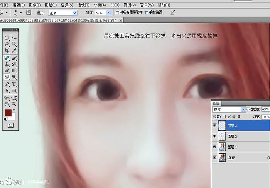Click the 填充 100% field
Screen dimensions: 270x188
point(265,117)
